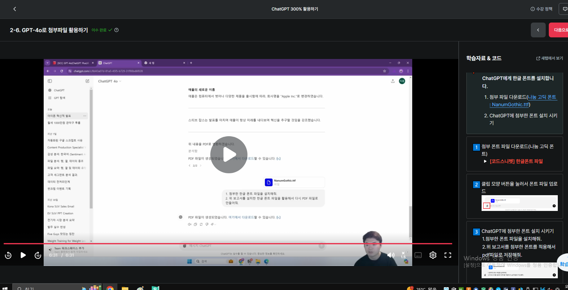Change the 1.5 playback speed
Screen dimensions: 568x290
click(x=403, y=255)
